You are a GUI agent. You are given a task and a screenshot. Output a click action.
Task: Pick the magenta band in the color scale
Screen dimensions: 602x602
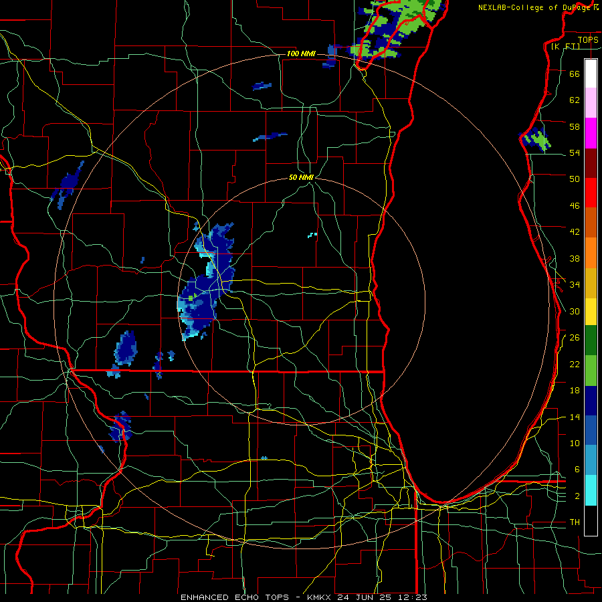[591, 133]
